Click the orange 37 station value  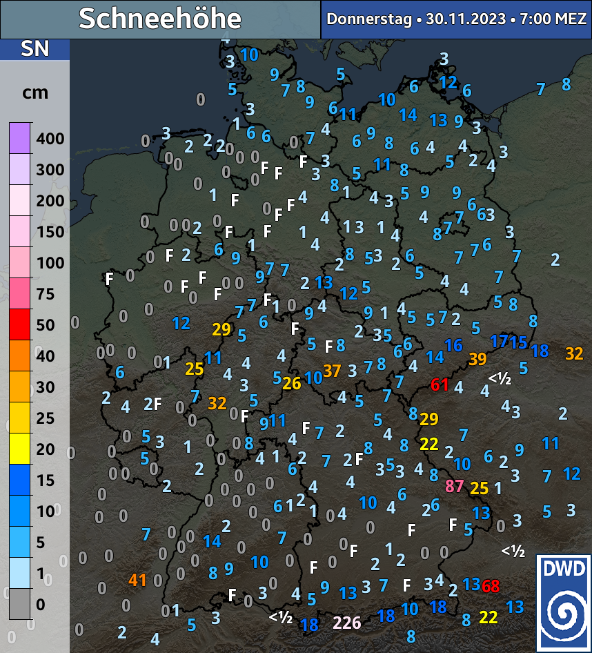tap(332, 371)
